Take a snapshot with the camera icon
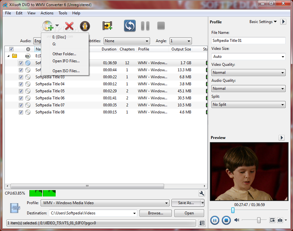This screenshot has height=231, width=293. 280,220
